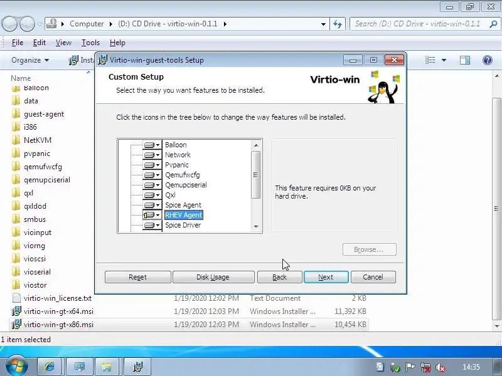This screenshot has height=376, width=502.
Task: Select Qemupciserial in the feature tree
Action: (186, 185)
